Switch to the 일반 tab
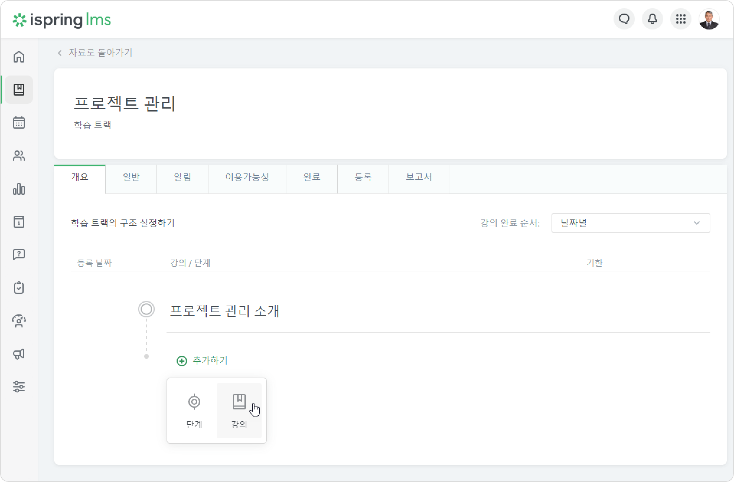 click(131, 177)
